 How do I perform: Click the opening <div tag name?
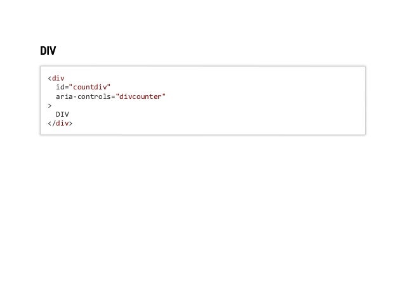pos(58,78)
